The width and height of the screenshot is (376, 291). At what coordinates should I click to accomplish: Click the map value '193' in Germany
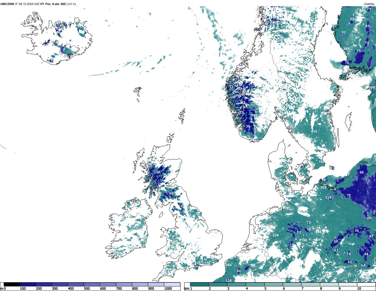(304, 240)
